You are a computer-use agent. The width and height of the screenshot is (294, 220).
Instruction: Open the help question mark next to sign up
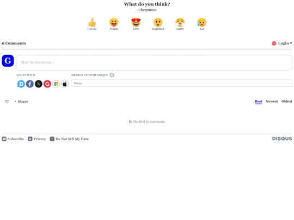pos(112,75)
